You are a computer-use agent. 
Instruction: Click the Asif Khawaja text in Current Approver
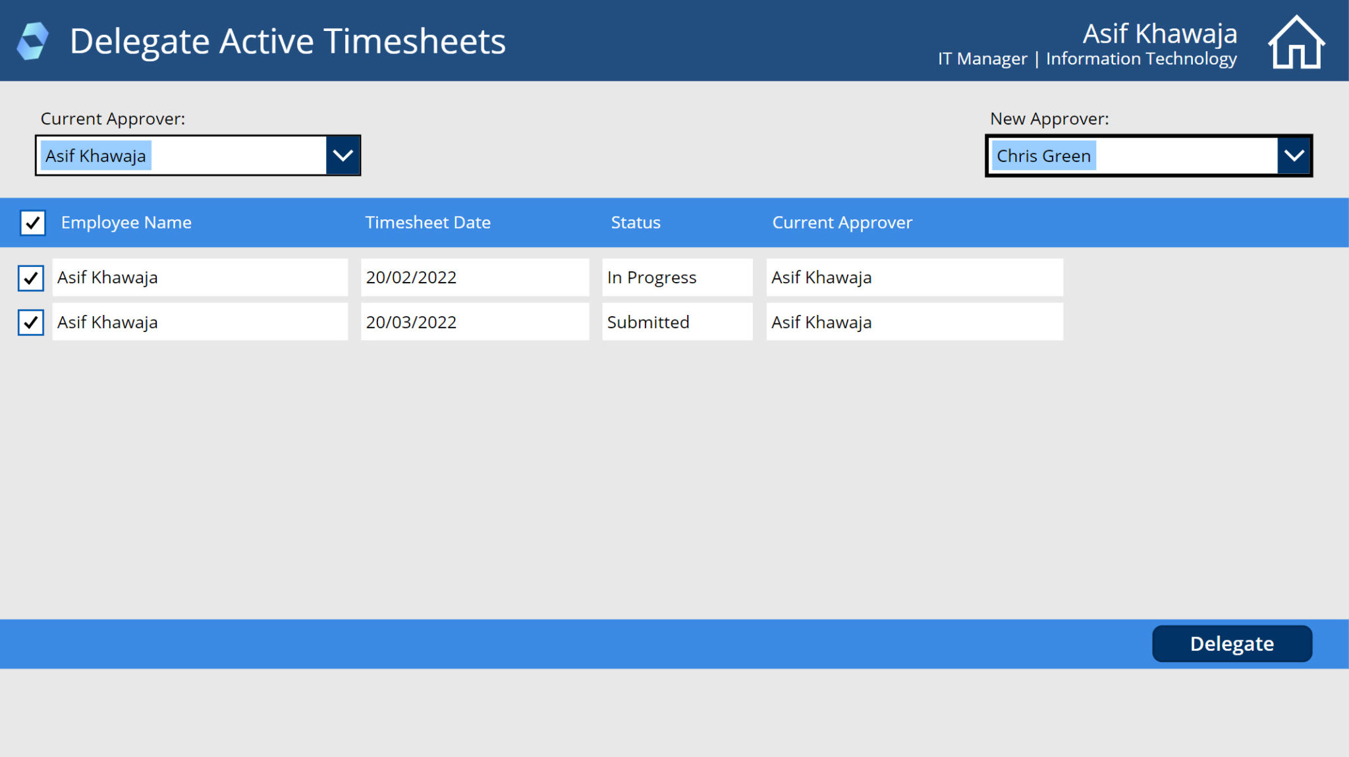click(x=96, y=155)
